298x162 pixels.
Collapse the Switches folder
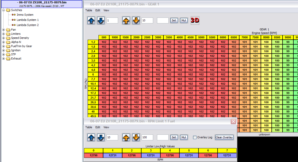click(4, 10)
